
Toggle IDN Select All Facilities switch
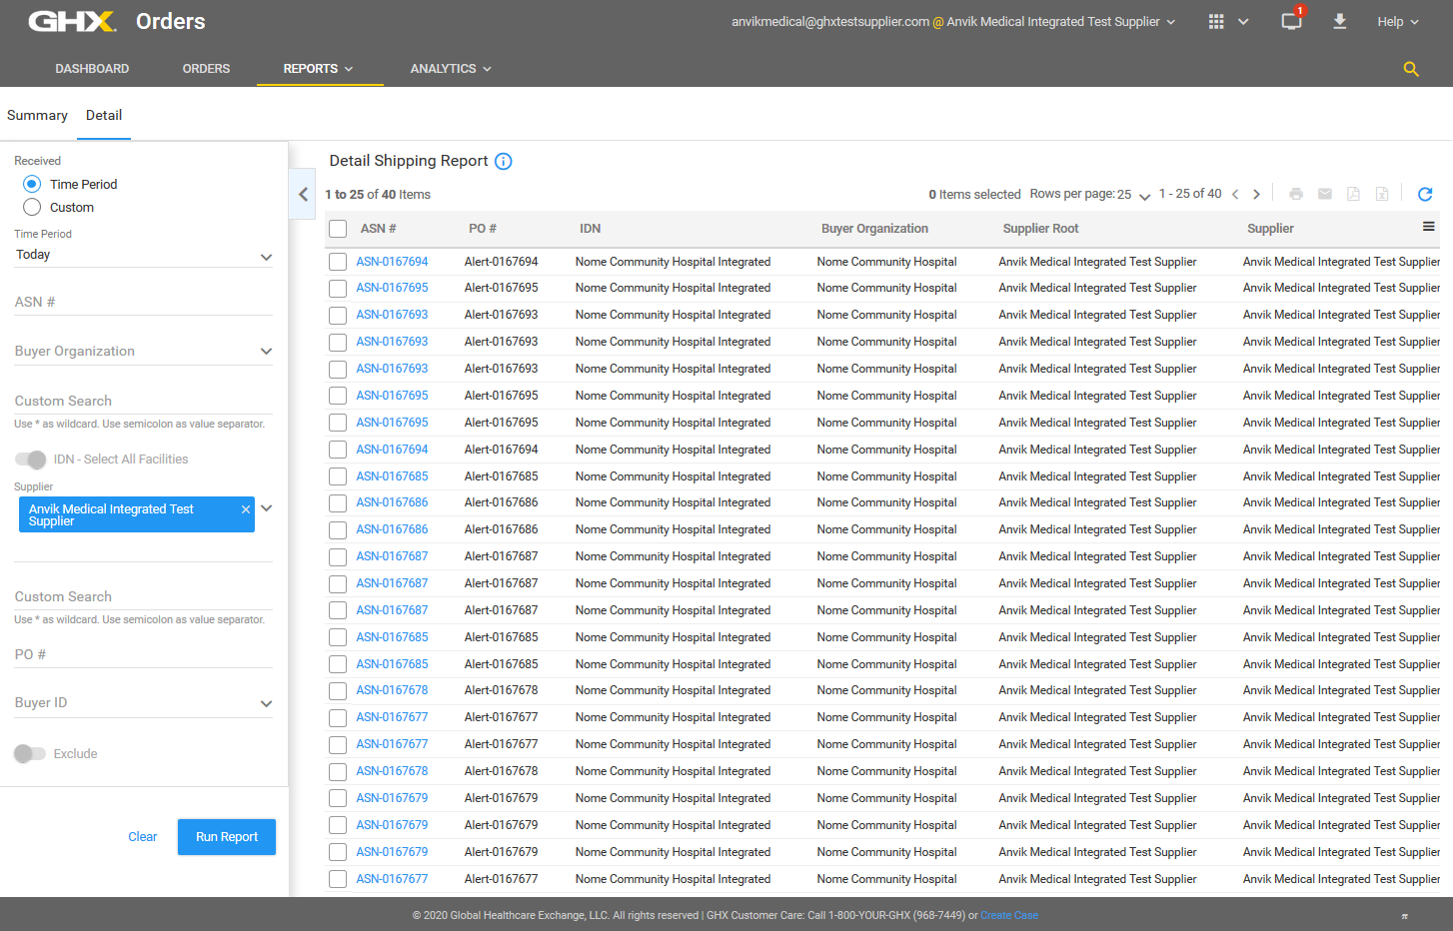[x=31, y=460]
